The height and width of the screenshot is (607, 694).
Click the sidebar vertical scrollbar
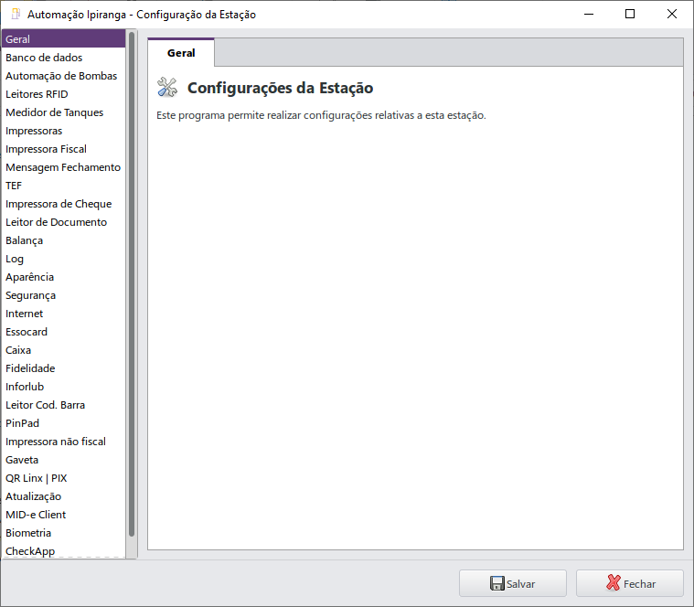coord(132,284)
